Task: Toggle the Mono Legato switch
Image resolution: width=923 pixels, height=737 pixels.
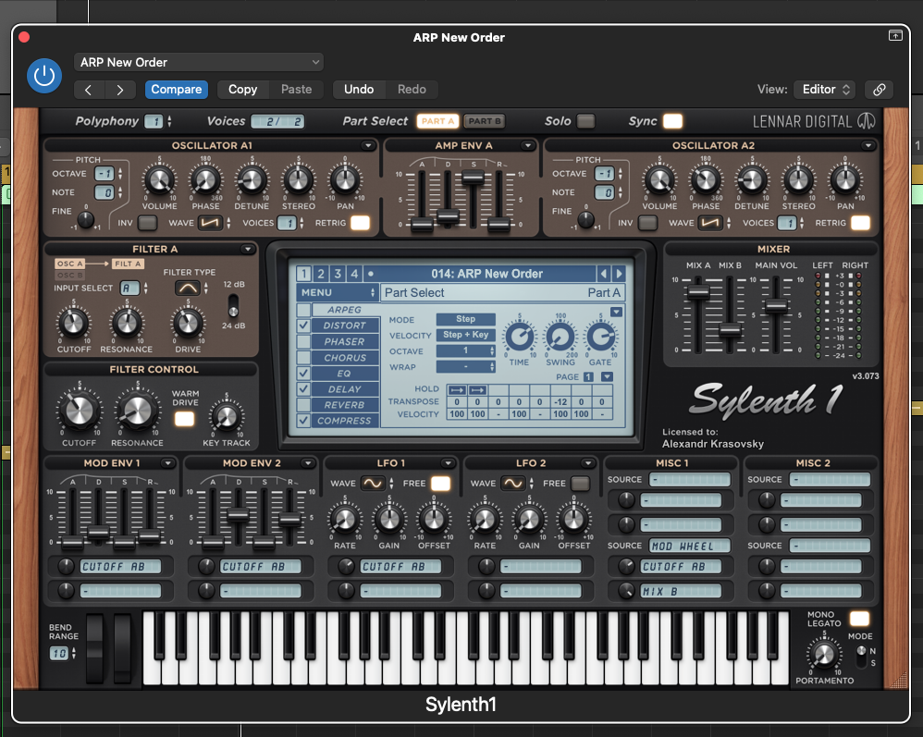Action: (x=859, y=618)
